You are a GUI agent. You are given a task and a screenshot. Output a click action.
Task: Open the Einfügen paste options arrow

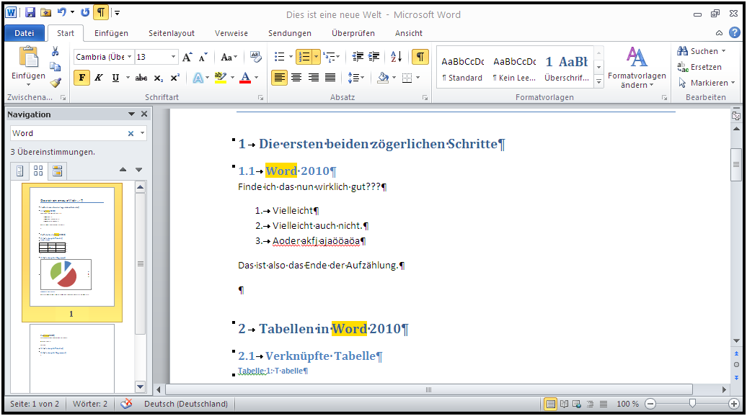pos(28,85)
